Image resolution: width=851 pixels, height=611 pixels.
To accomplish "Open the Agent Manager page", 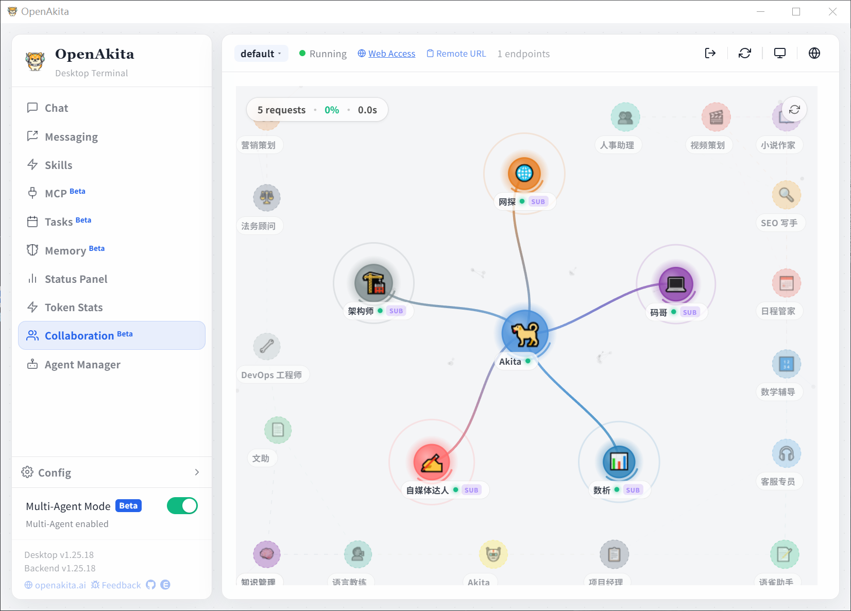I will (112, 364).
